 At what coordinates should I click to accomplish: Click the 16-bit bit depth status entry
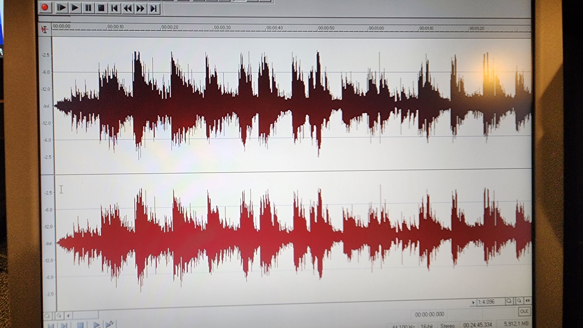427,326
